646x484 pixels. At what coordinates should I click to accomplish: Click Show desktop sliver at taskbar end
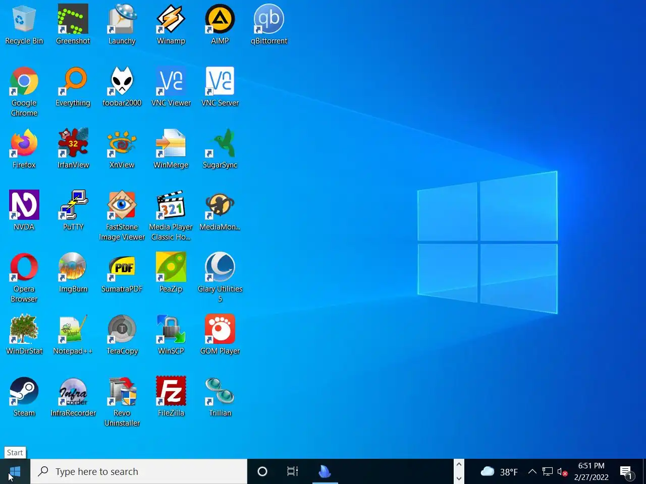pyautogui.click(x=644, y=471)
